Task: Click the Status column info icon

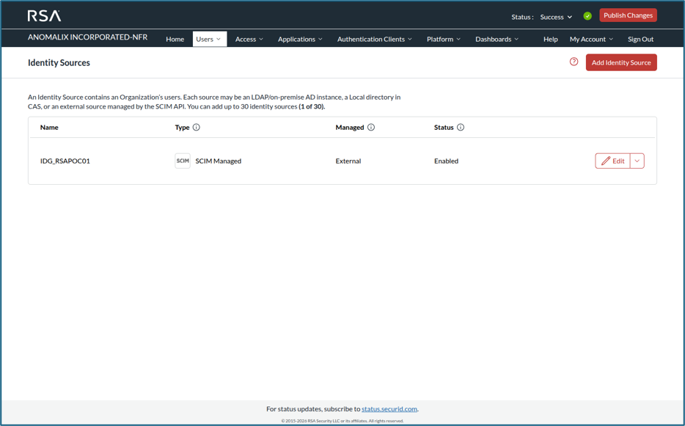Action: (461, 127)
